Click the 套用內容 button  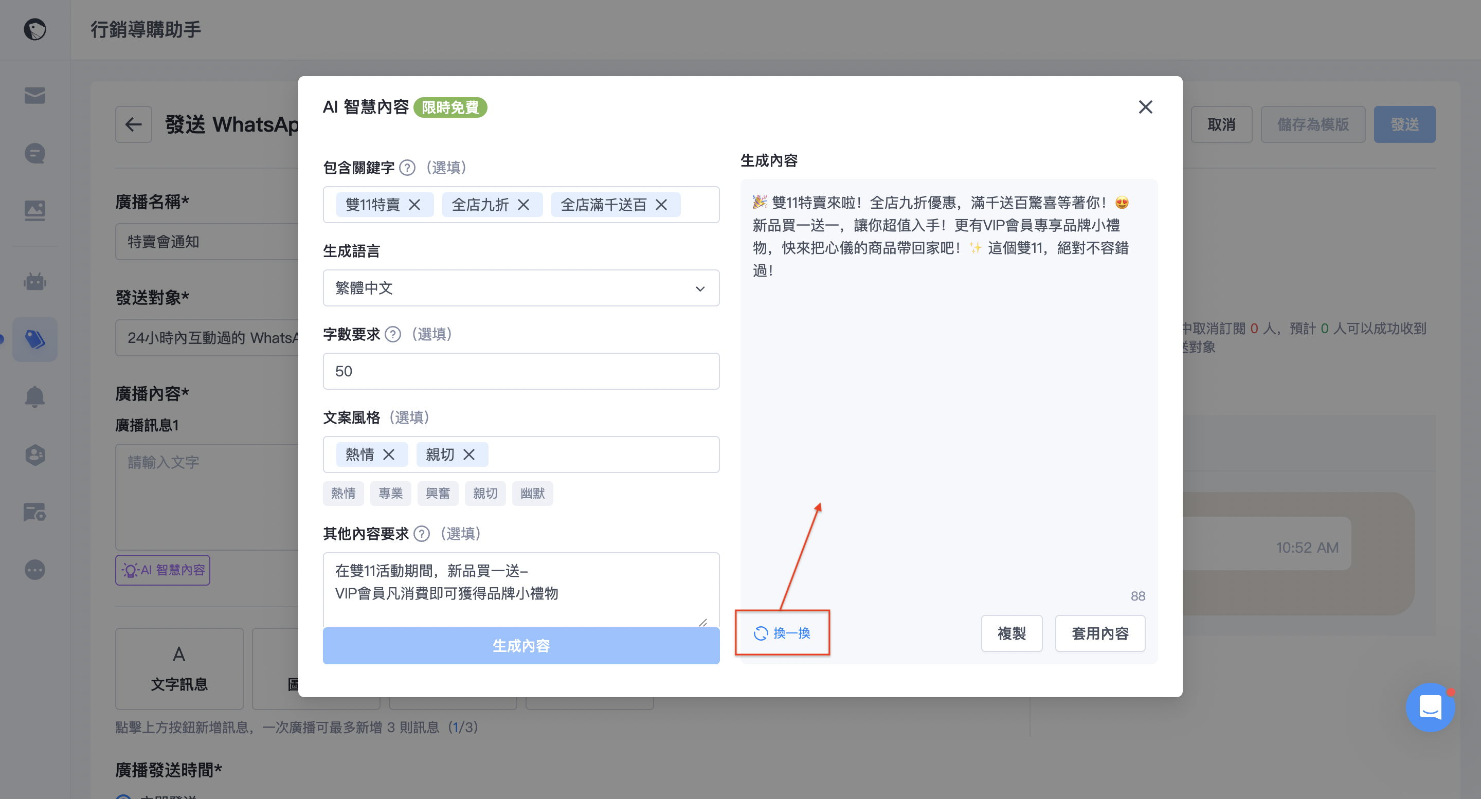click(1100, 633)
